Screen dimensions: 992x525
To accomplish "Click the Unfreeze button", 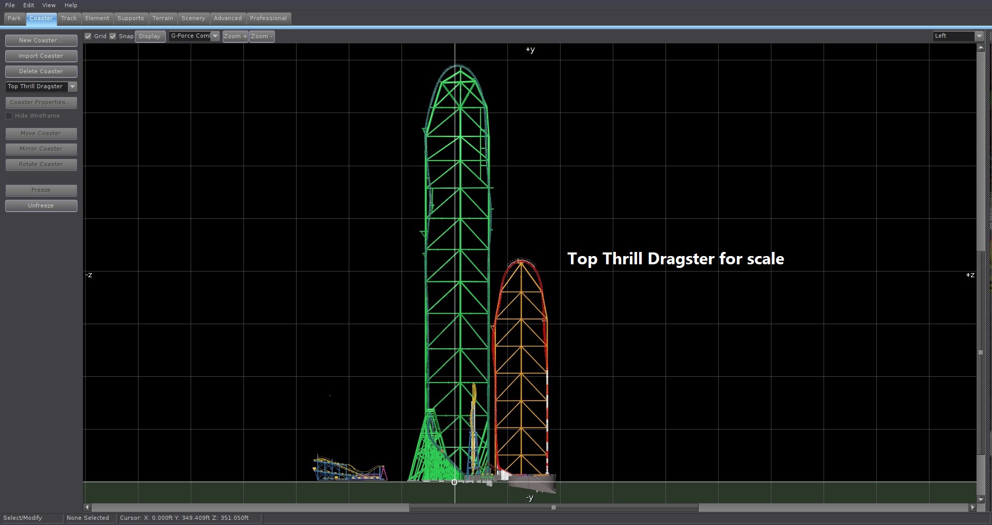I will (41, 205).
